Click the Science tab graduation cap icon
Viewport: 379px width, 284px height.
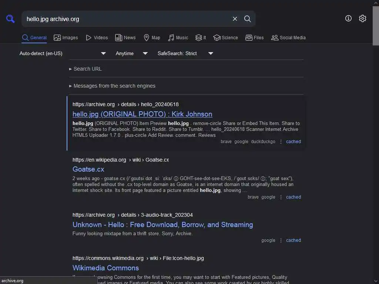[x=217, y=38]
